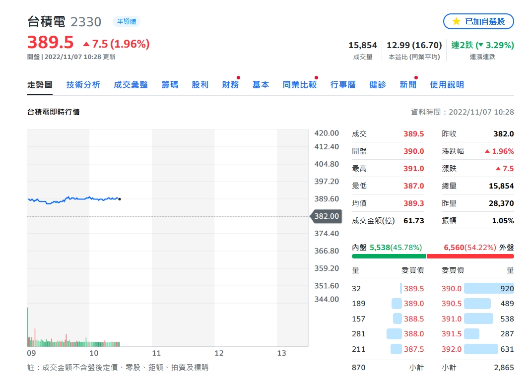Viewport: 530px width, 379px height.
Task: Click the ask volume bar showing 920
Action: click(489, 289)
